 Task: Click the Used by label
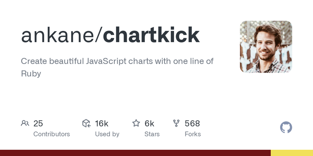tap(107, 134)
